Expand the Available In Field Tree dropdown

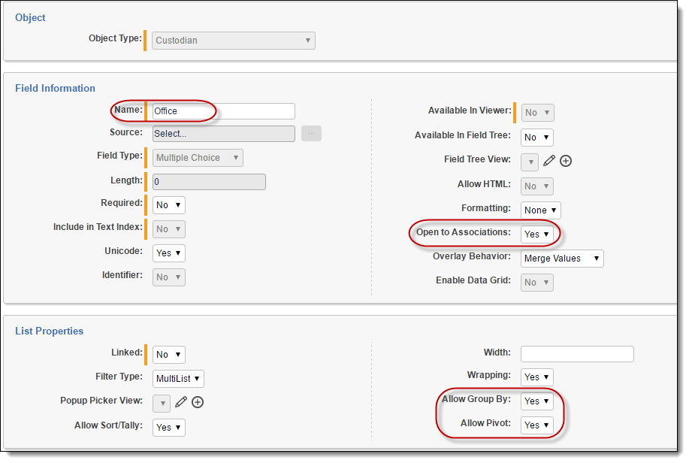click(536, 137)
